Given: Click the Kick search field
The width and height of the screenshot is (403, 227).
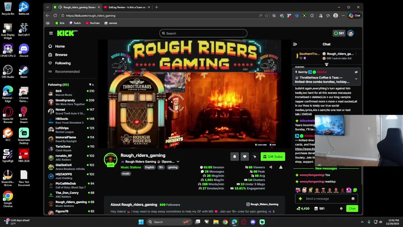Looking at the screenshot, I should 203,33.
